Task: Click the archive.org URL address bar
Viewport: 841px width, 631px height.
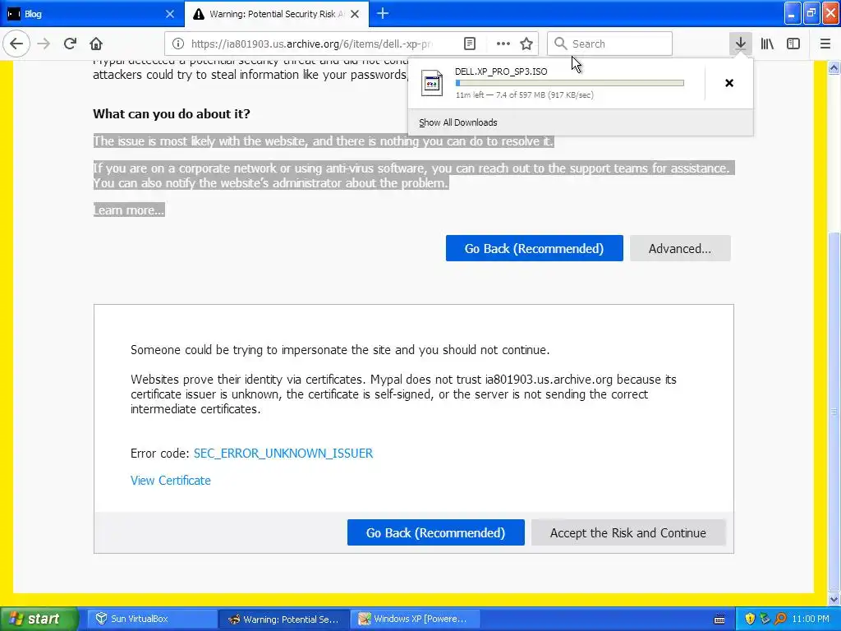Action: (312, 44)
